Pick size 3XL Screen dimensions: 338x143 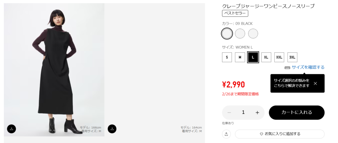pyautogui.click(x=292, y=57)
